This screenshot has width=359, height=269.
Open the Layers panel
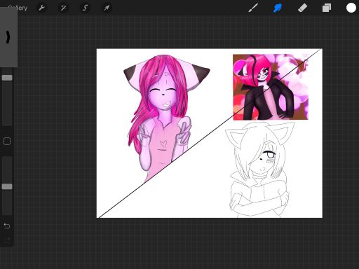click(x=327, y=8)
